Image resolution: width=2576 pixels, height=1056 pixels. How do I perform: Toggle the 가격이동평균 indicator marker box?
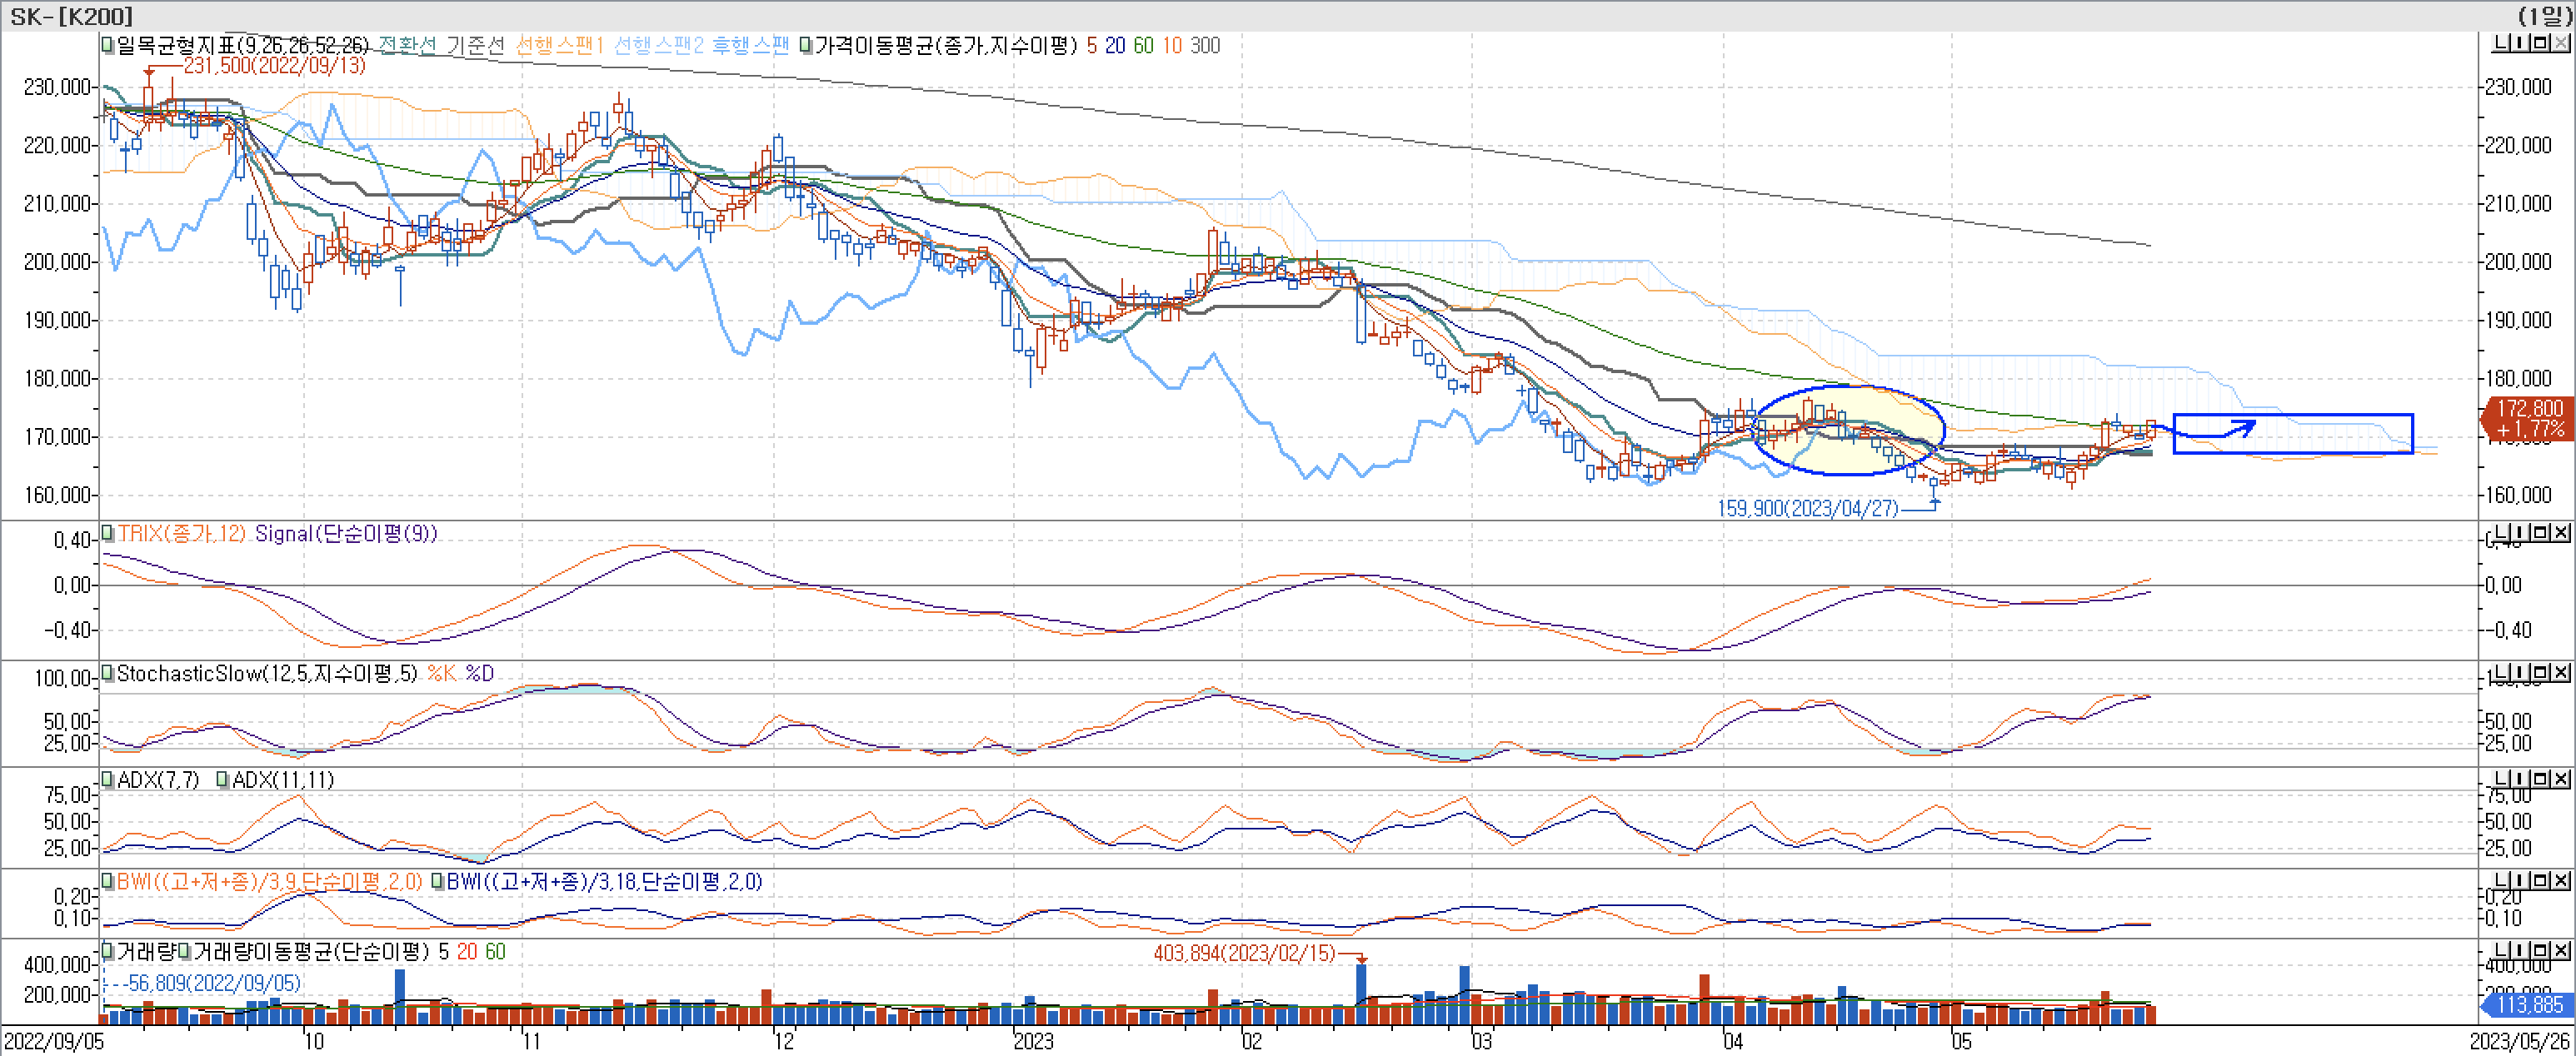[806, 45]
